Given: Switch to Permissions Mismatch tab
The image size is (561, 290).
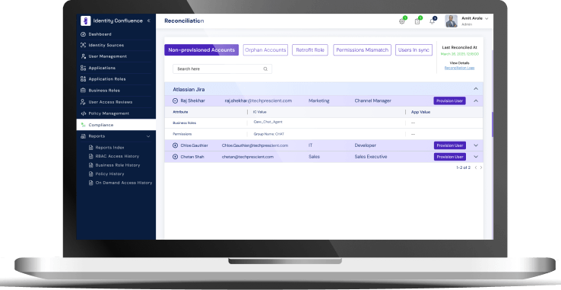Looking at the screenshot, I should (362, 49).
